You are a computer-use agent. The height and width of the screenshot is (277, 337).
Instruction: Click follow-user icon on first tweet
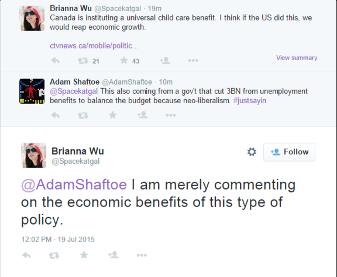coord(165,61)
